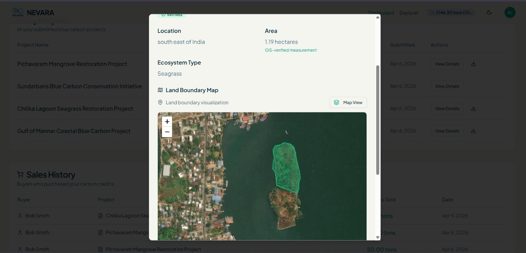526x253 pixels.
Task: View details for Chilika Lagoon project
Action: point(447,109)
